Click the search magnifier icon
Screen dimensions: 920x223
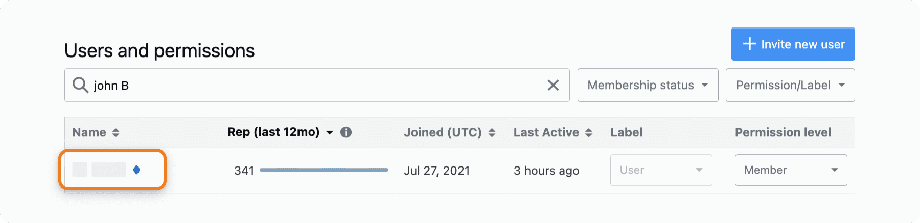coord(80,85)
